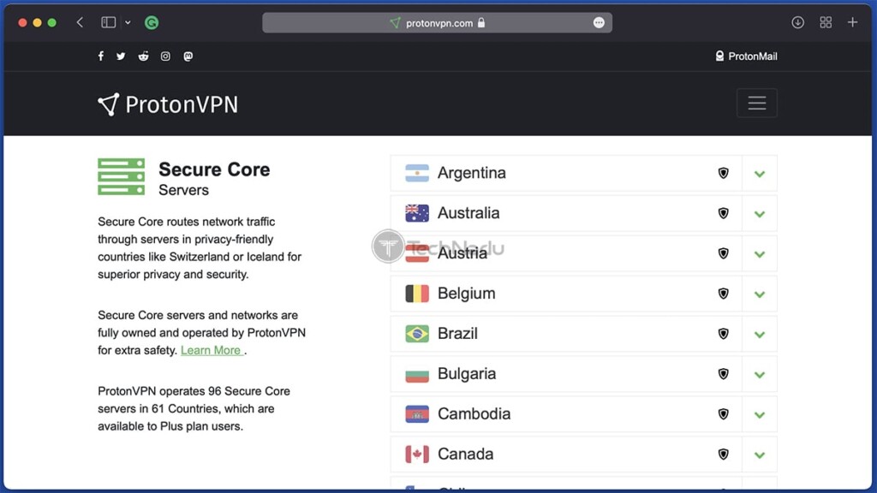This screenshot has width=877, height=493.
Task: Expand the Argentina server list
Action: [x=760, y=173]
